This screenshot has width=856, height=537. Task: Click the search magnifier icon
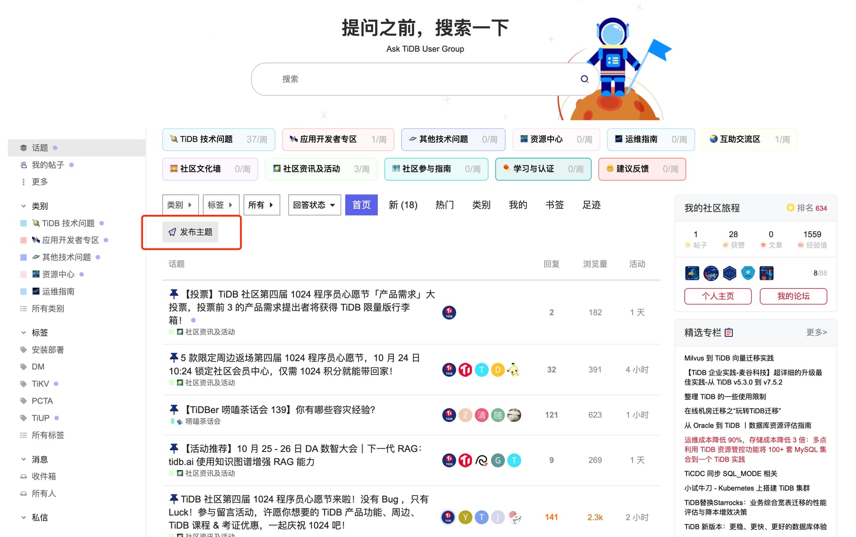coord(584,79)
